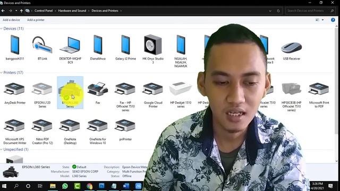Open the notification center icon

click(x=330, y=186)
